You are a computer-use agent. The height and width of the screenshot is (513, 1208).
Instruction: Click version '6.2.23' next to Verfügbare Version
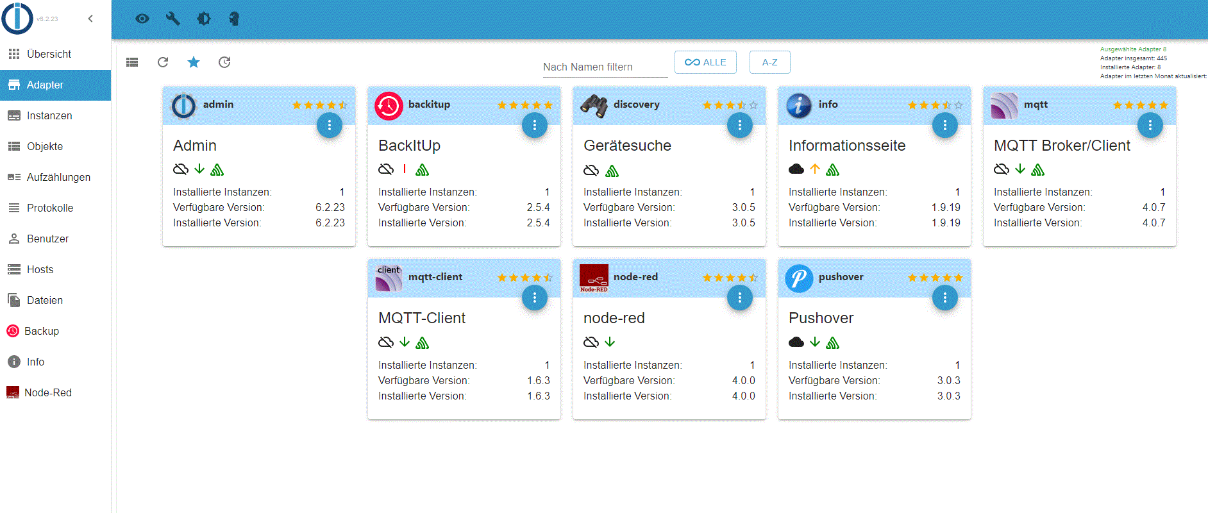tap(330, 207)
